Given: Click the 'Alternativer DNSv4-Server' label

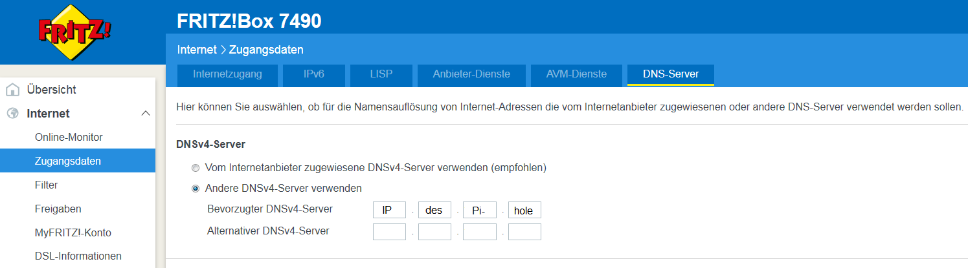Looking at the screenshot, I should pyautogui.click(x=268, y=231).
